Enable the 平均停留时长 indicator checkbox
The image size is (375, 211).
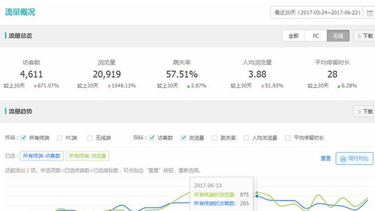point(288,138)
